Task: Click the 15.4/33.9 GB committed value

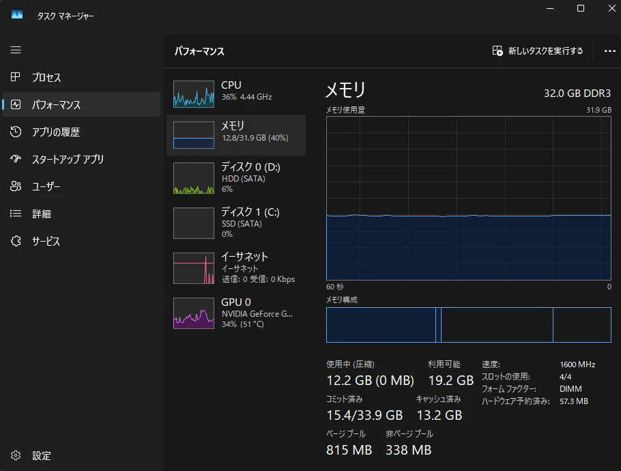Action: pos(365,415)
